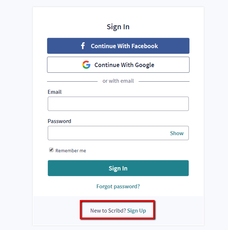Show the password text
The height and width of the screenshot is (230, 228).
click(x=177, y=133)
